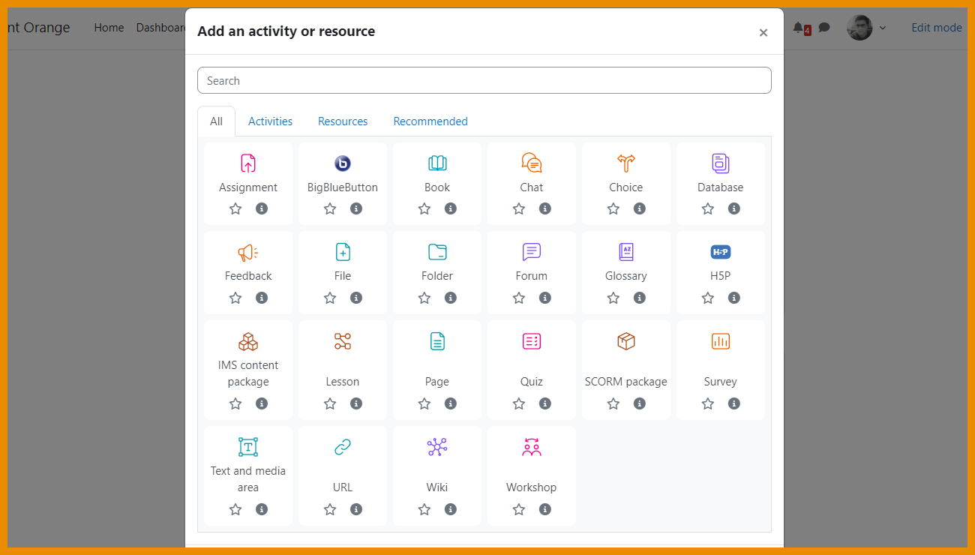Screen dimensions: 975x555
Task: Select the Glossary activity icon
Action: coord(626,252)
